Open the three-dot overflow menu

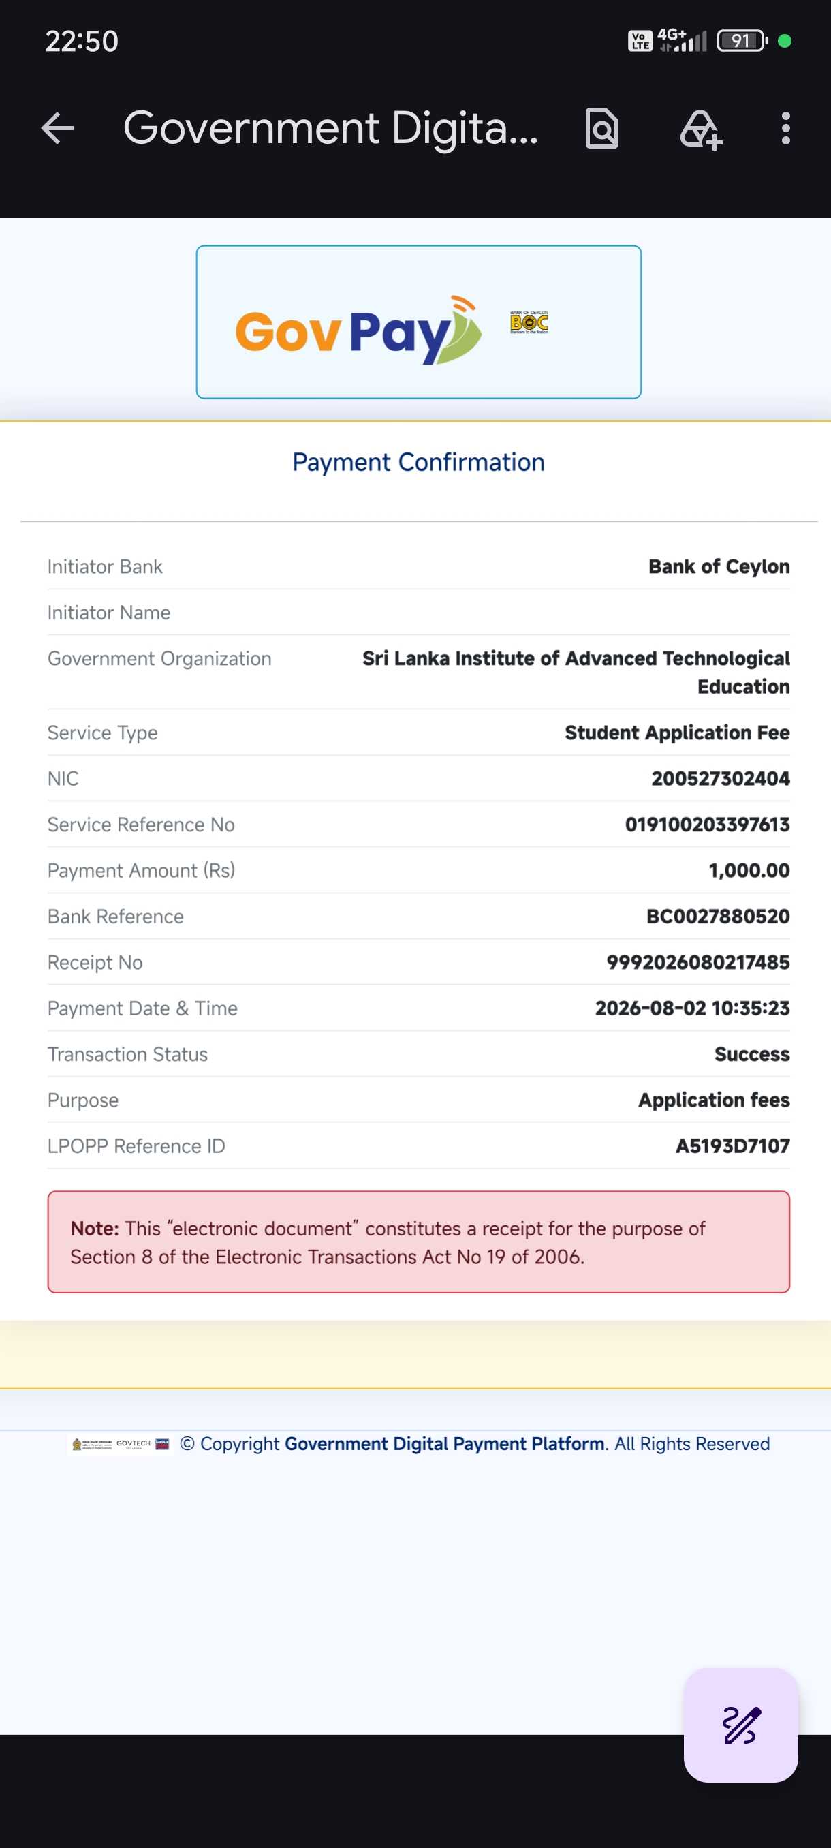click(x=786, y=128)
